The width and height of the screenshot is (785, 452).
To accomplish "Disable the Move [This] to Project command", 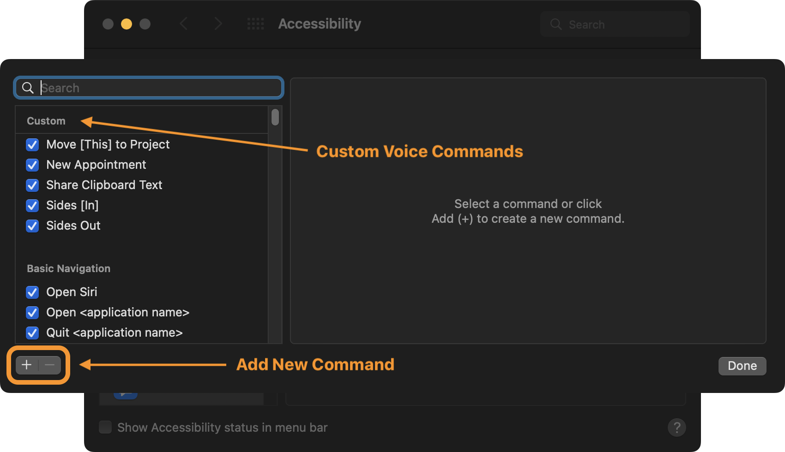I will click(32, 144).
